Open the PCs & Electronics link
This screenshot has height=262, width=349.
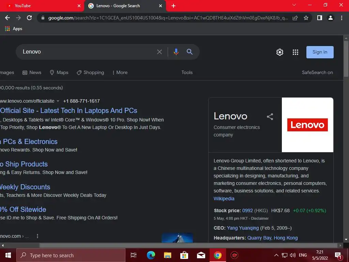click(x=29, y=142)
